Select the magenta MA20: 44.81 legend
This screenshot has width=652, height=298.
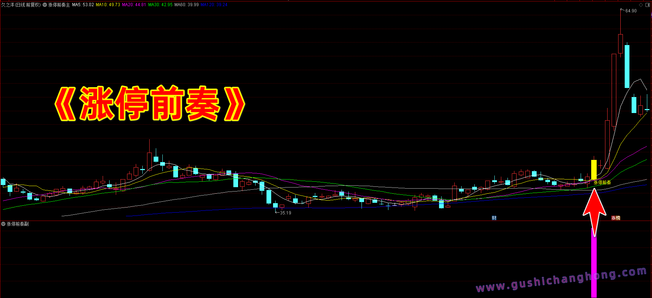coord(134,5)
